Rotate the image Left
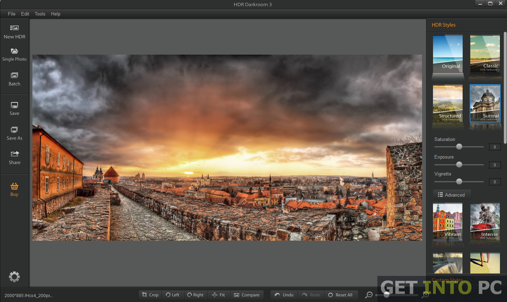 coord(173,295)
